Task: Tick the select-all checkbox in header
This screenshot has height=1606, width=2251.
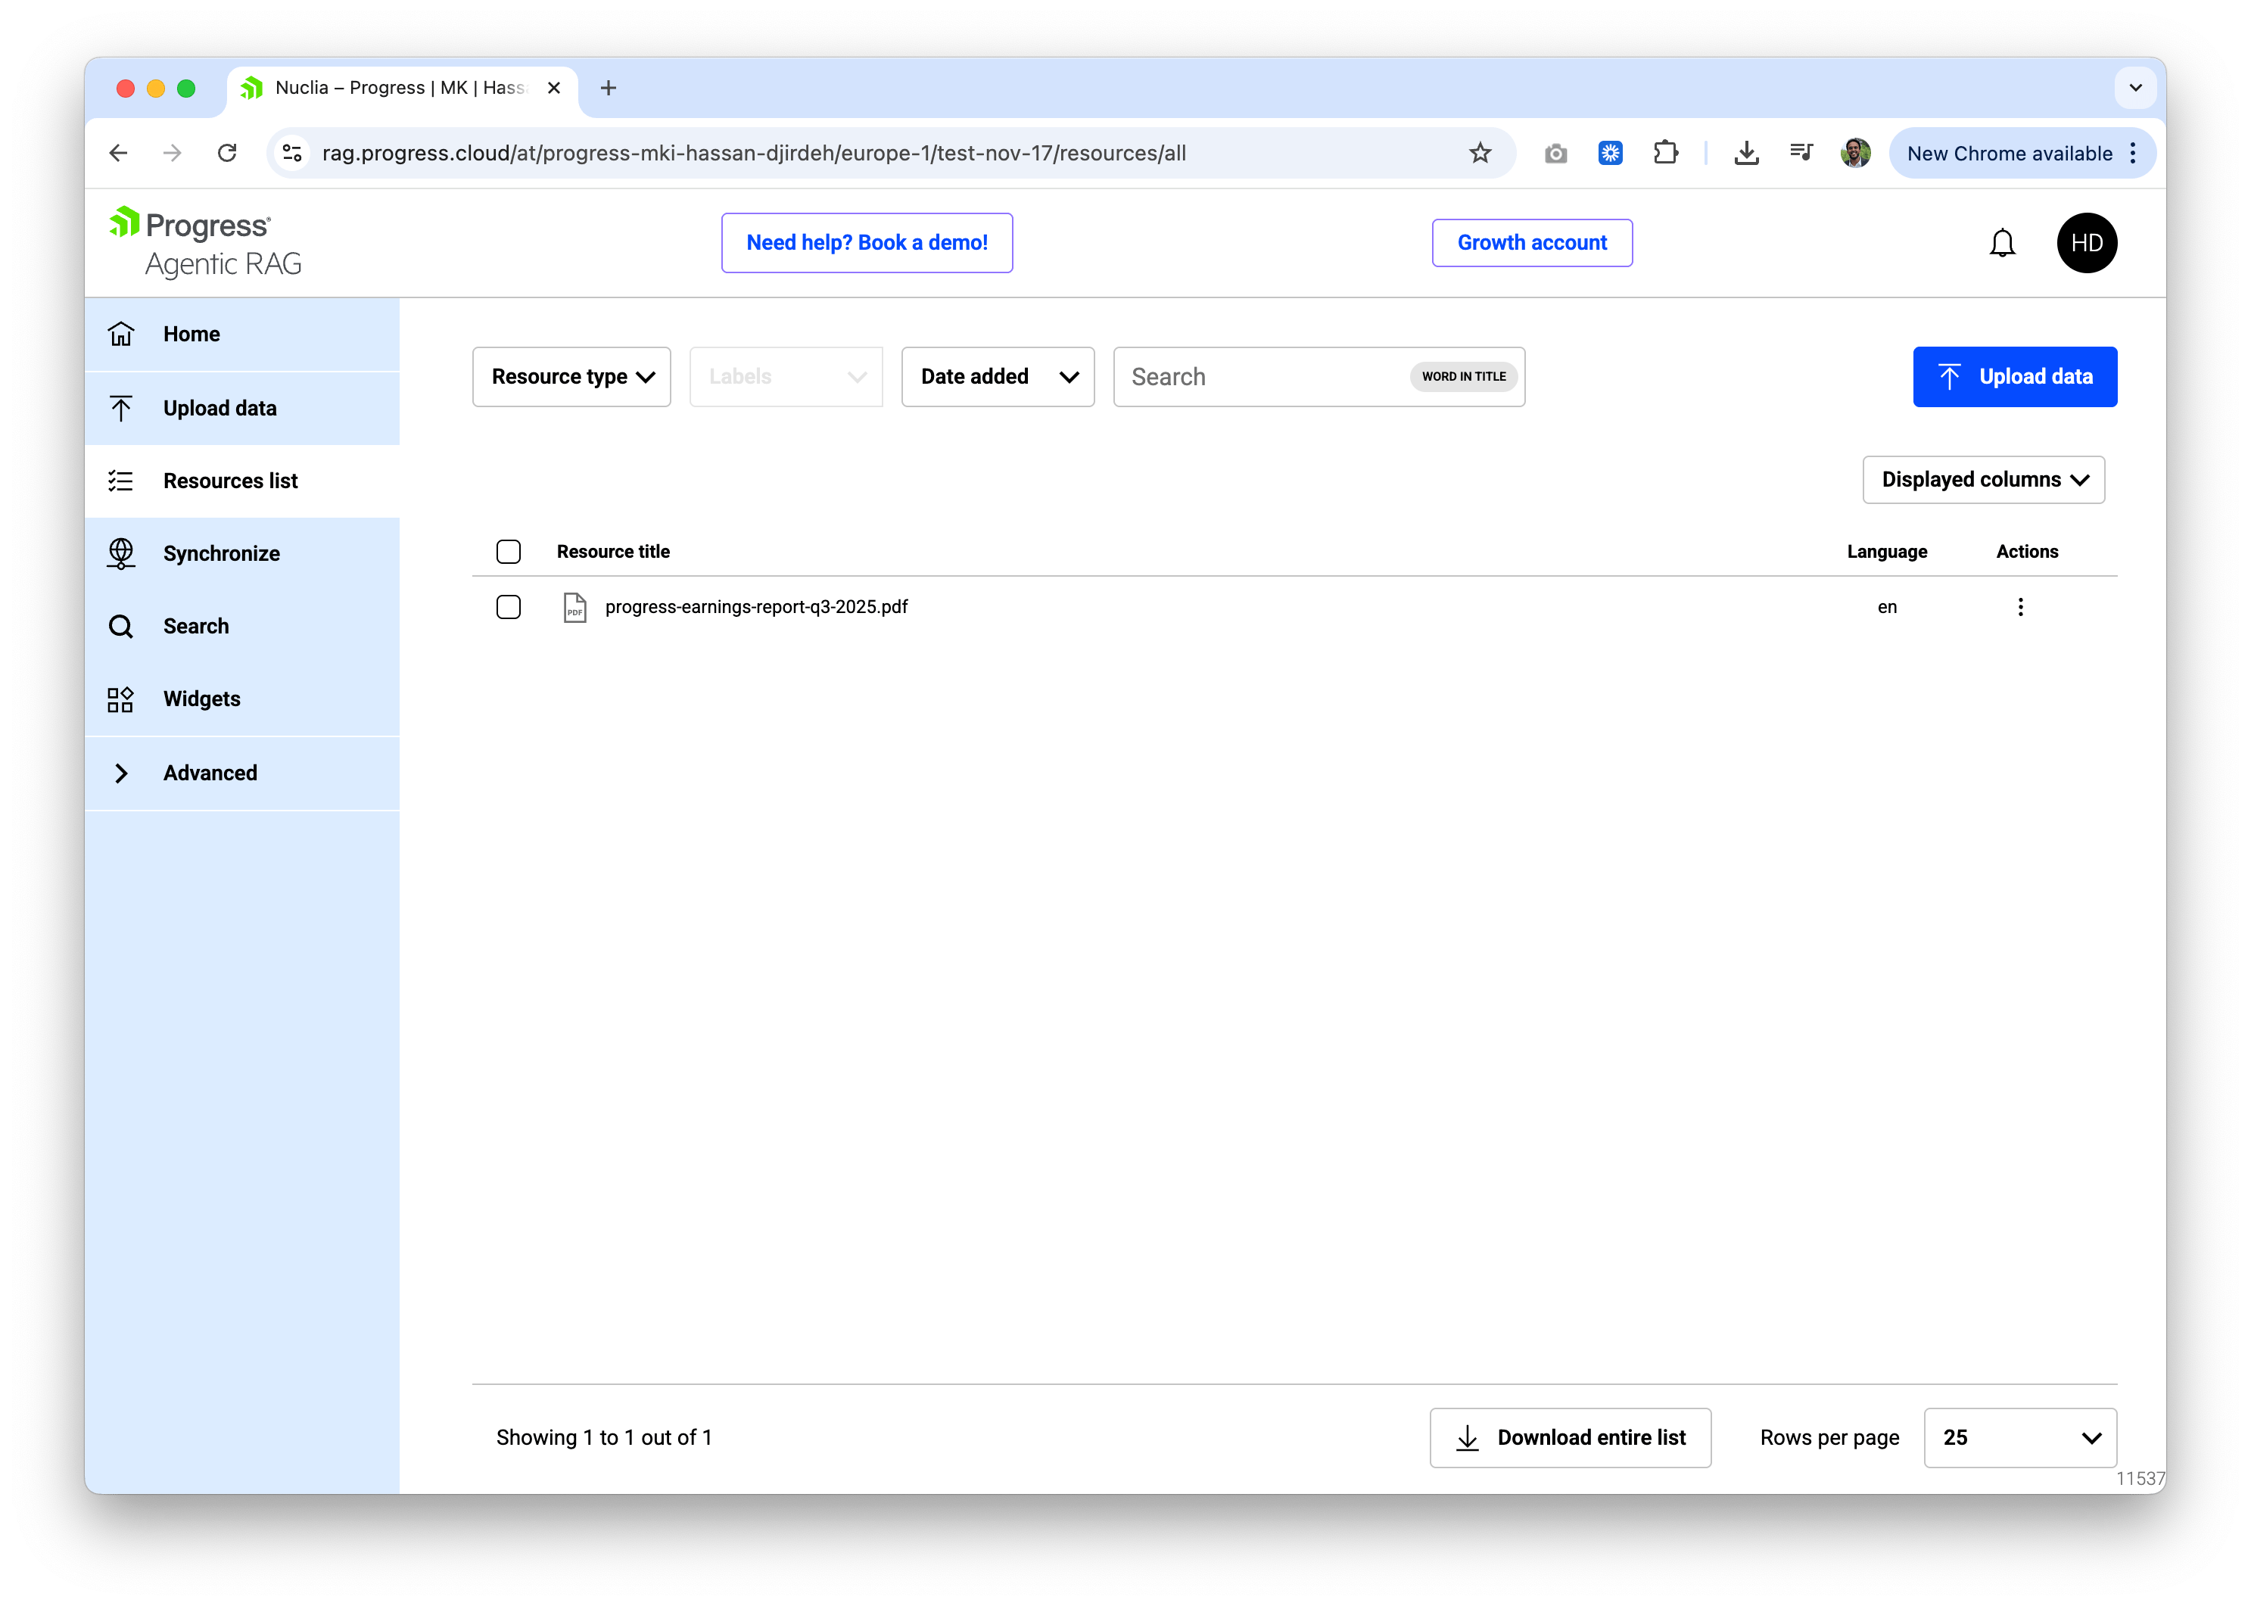Action: click(x=509, y=552)
